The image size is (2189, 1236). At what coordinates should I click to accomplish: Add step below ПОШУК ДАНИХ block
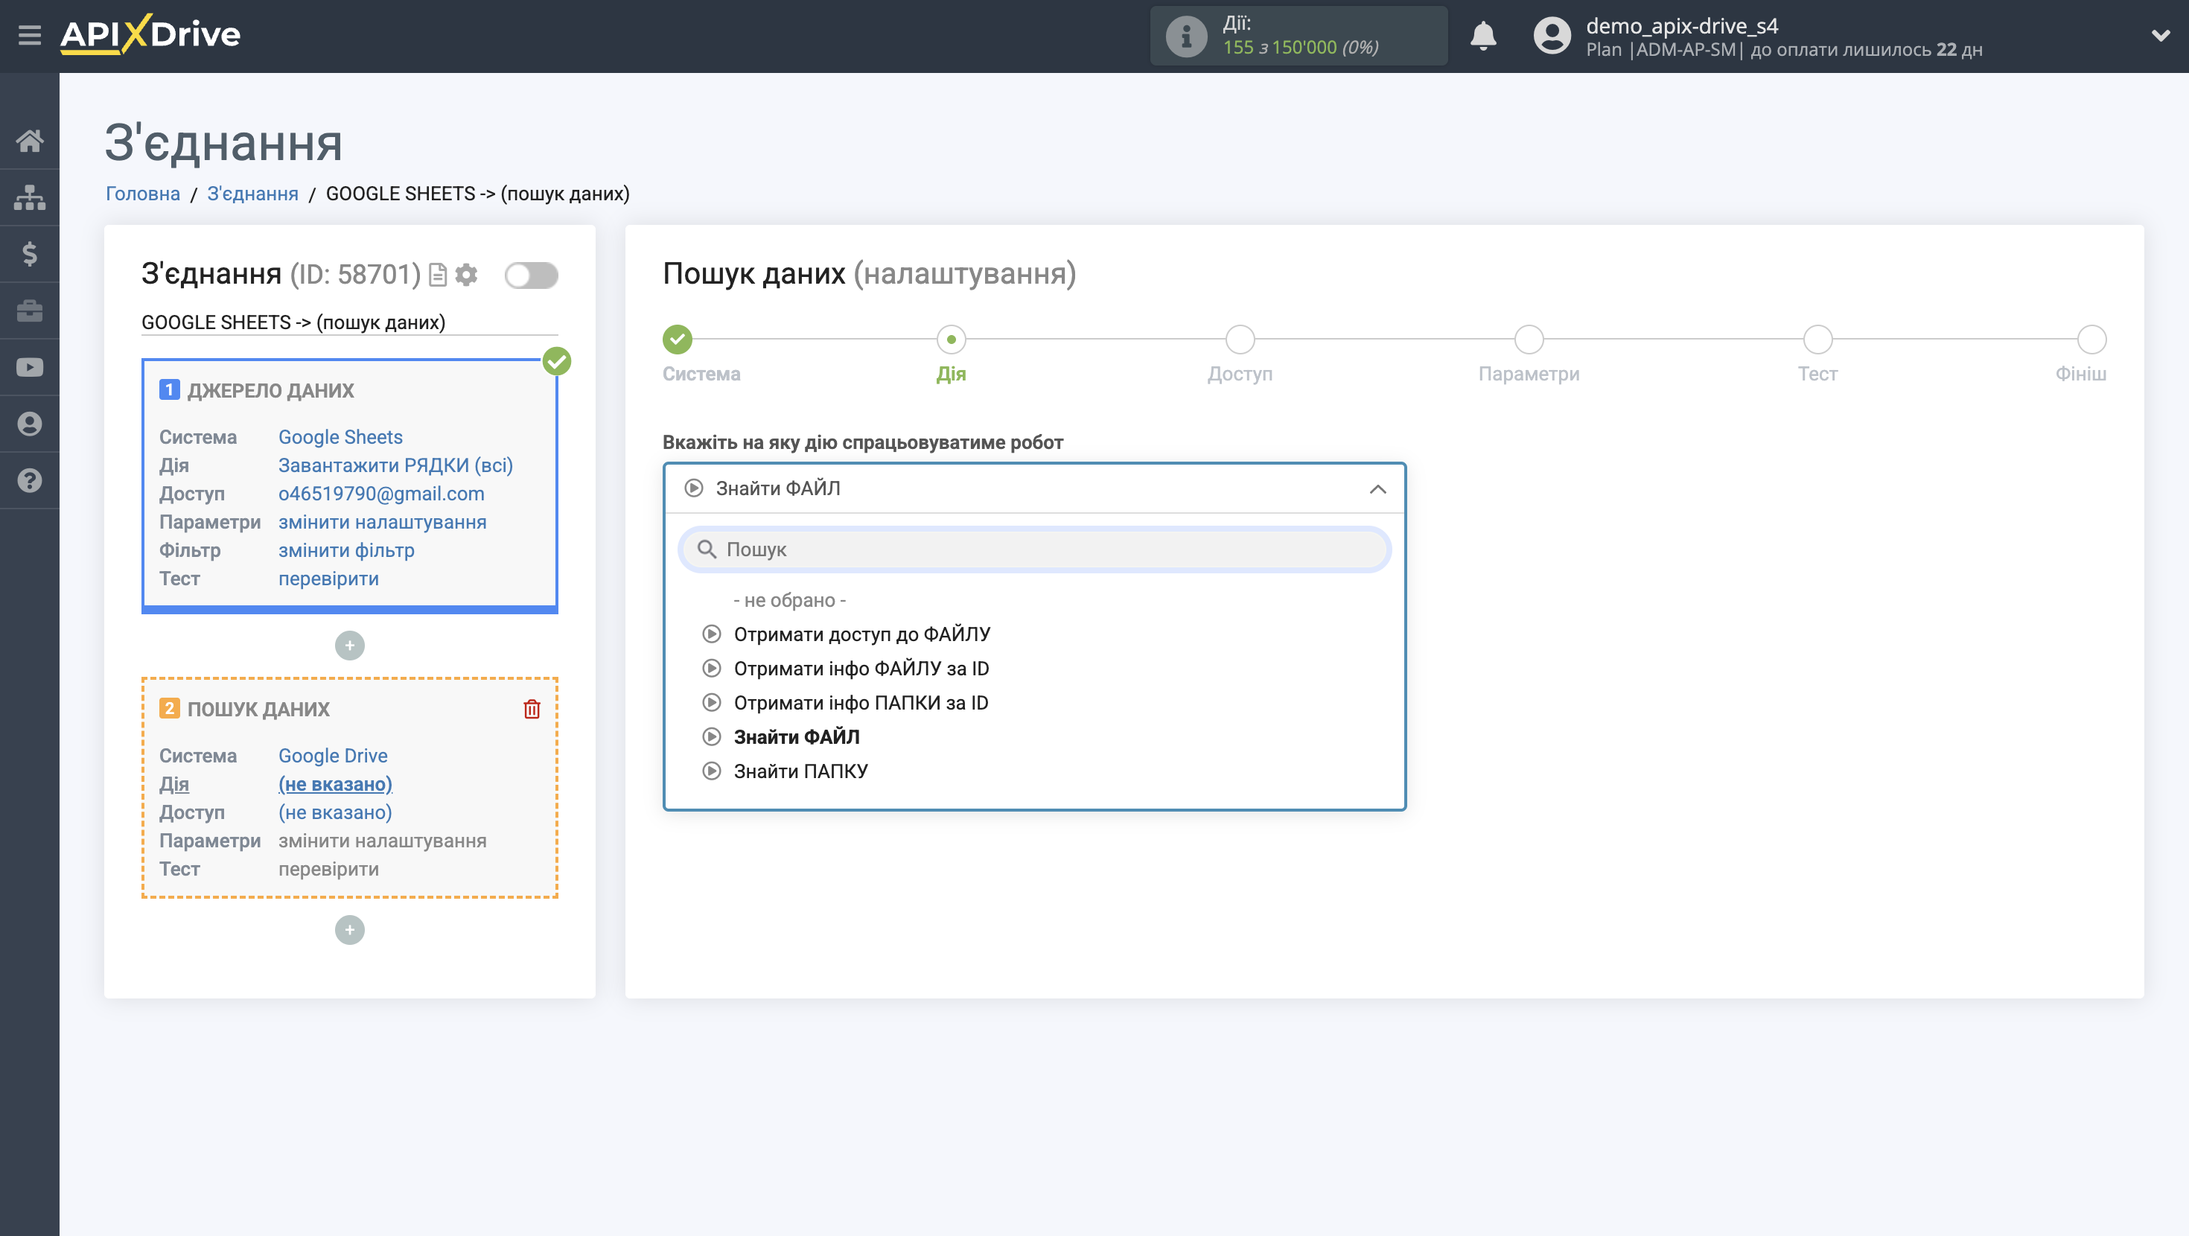(x=350, y=930)
